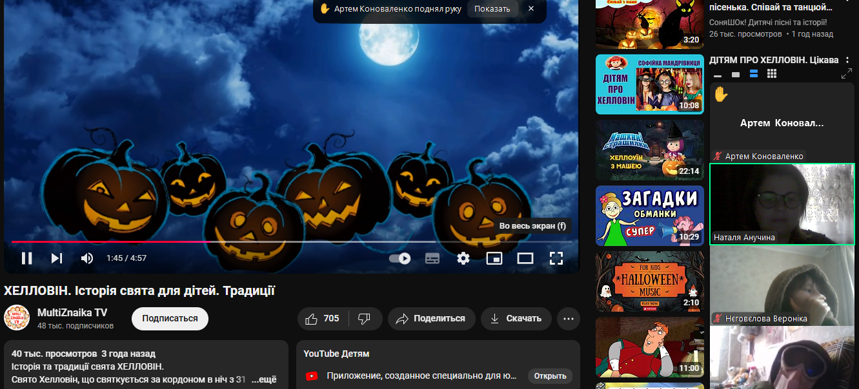Open the 11:00 cartoon video thumbnail
This screenshot has height=389, width=859.
(x=649, y=347)
